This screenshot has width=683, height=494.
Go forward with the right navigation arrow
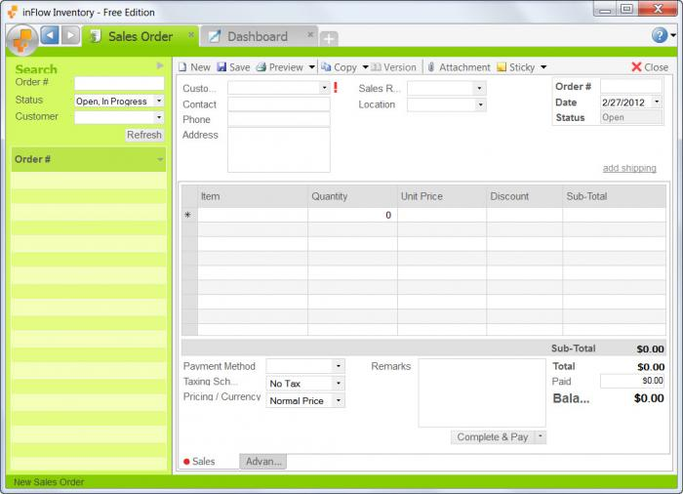70,35
